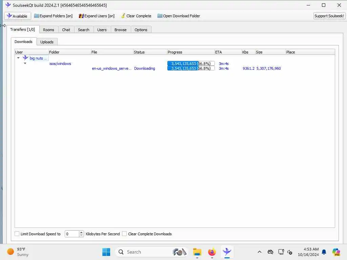Image resolution: width=347 pixels, height=260 pixels.
Task: Sort by the Progress column header
Action: (190, 52)
